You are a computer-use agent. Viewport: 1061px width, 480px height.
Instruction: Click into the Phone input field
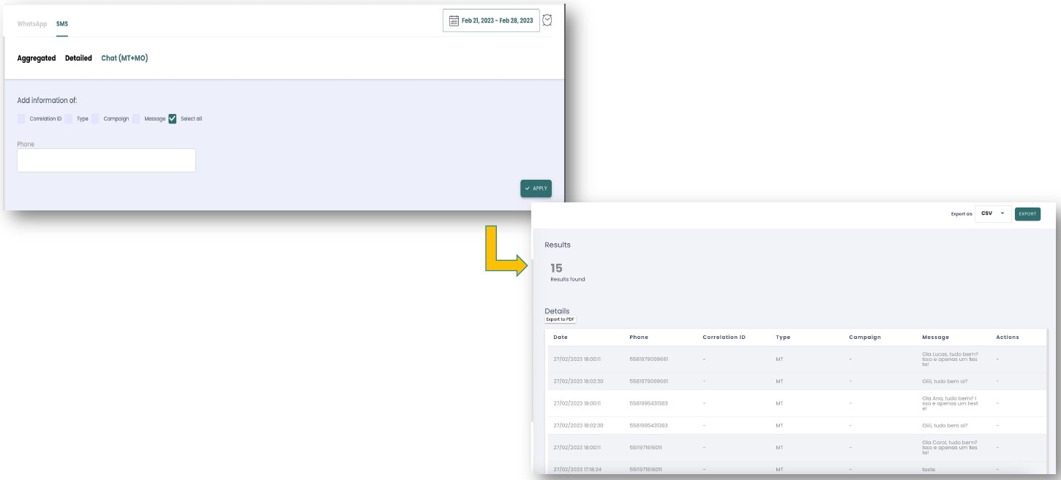pos(107,161)
